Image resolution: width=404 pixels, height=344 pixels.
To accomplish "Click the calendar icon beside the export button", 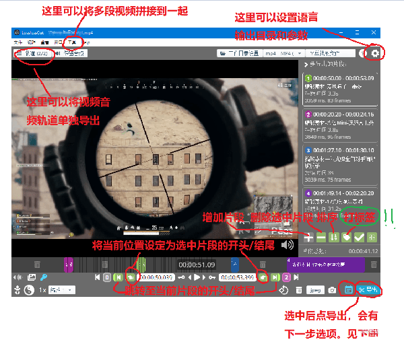I will coord(348,290).
